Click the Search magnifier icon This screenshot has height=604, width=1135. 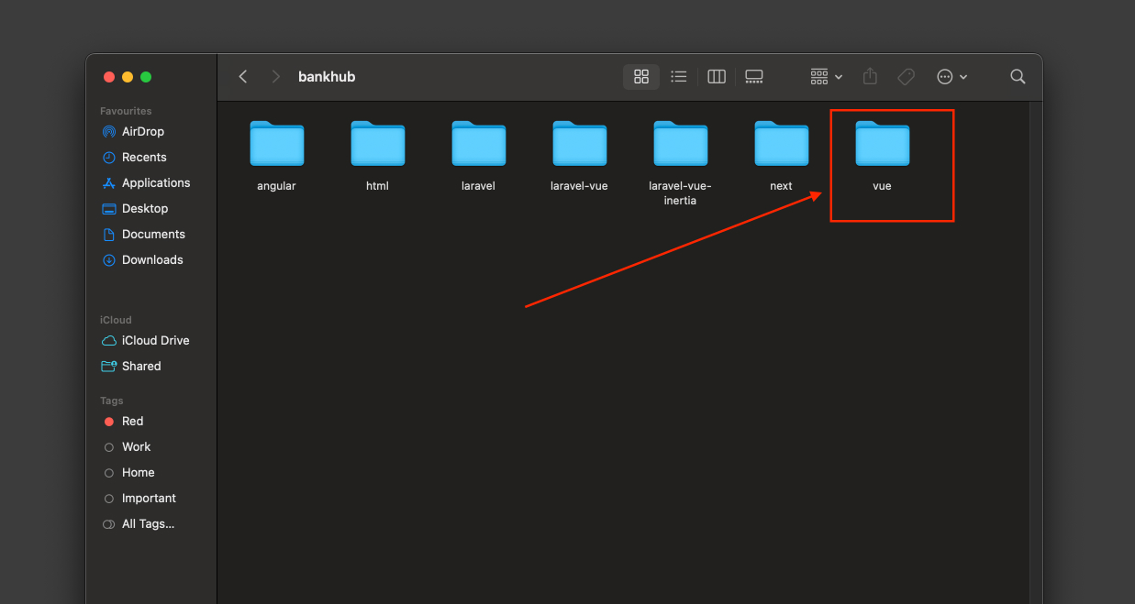click(1018, 77)
